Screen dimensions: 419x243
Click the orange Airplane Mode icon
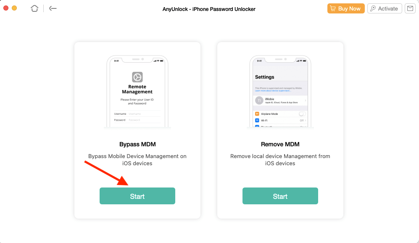point(257,114)
